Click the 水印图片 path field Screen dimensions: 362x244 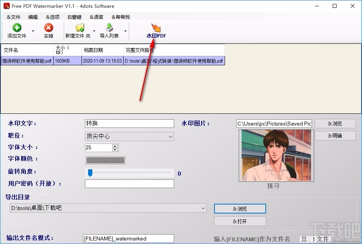(274, 124)
